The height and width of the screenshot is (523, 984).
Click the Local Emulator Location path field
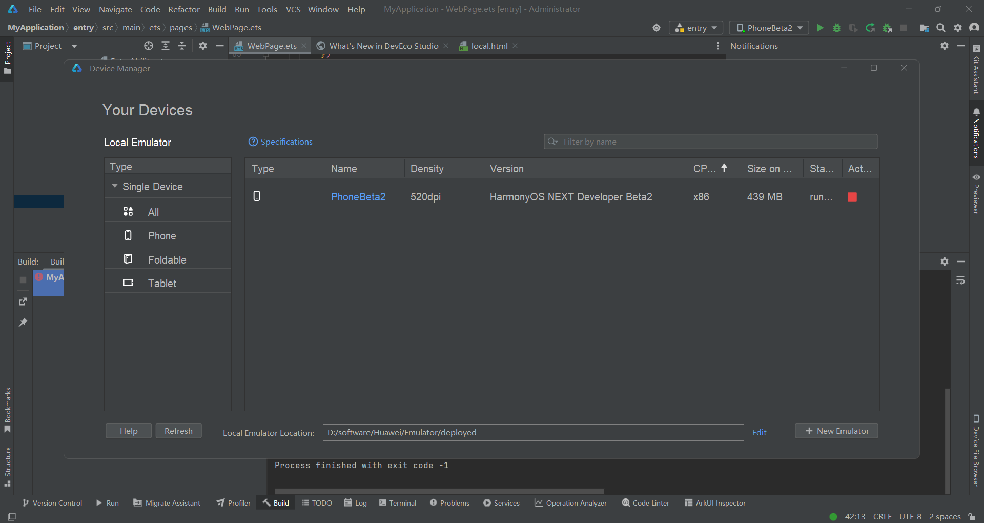(533, 432)
